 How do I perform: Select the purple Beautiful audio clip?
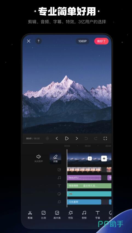pos(84,178)
